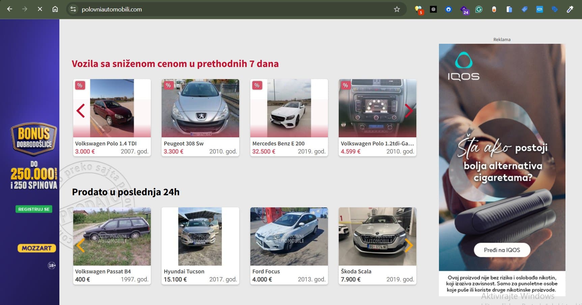This screenshot has width=582, height=305.
Task: Open the white Mercedes Benz E 200 photo
Action: pyautogui.click(x=289, y=108)
